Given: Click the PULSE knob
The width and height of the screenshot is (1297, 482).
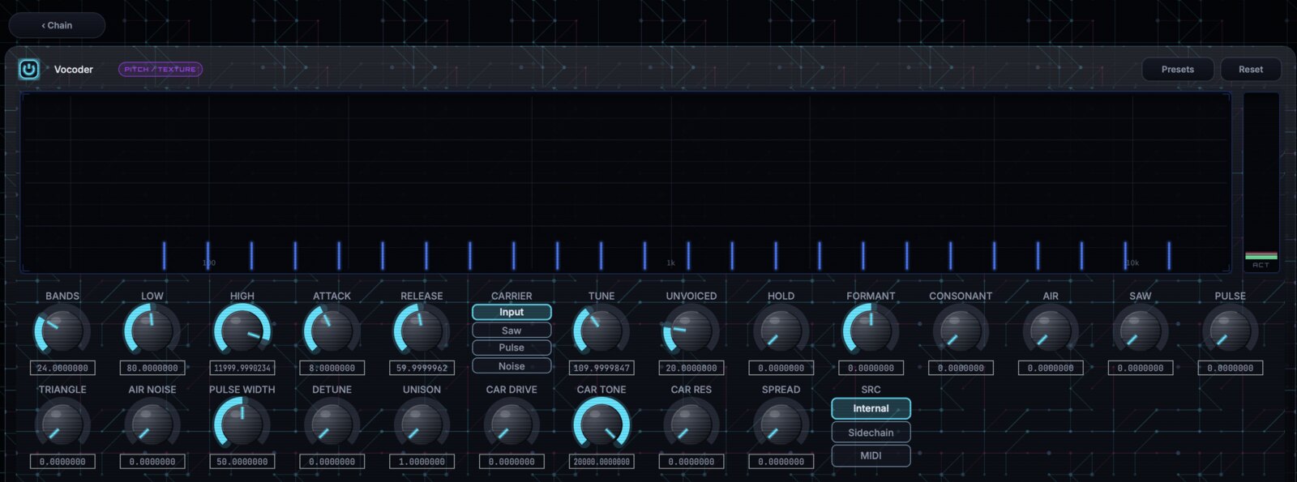Looking at the screenshot, I should click(1231, 331).
